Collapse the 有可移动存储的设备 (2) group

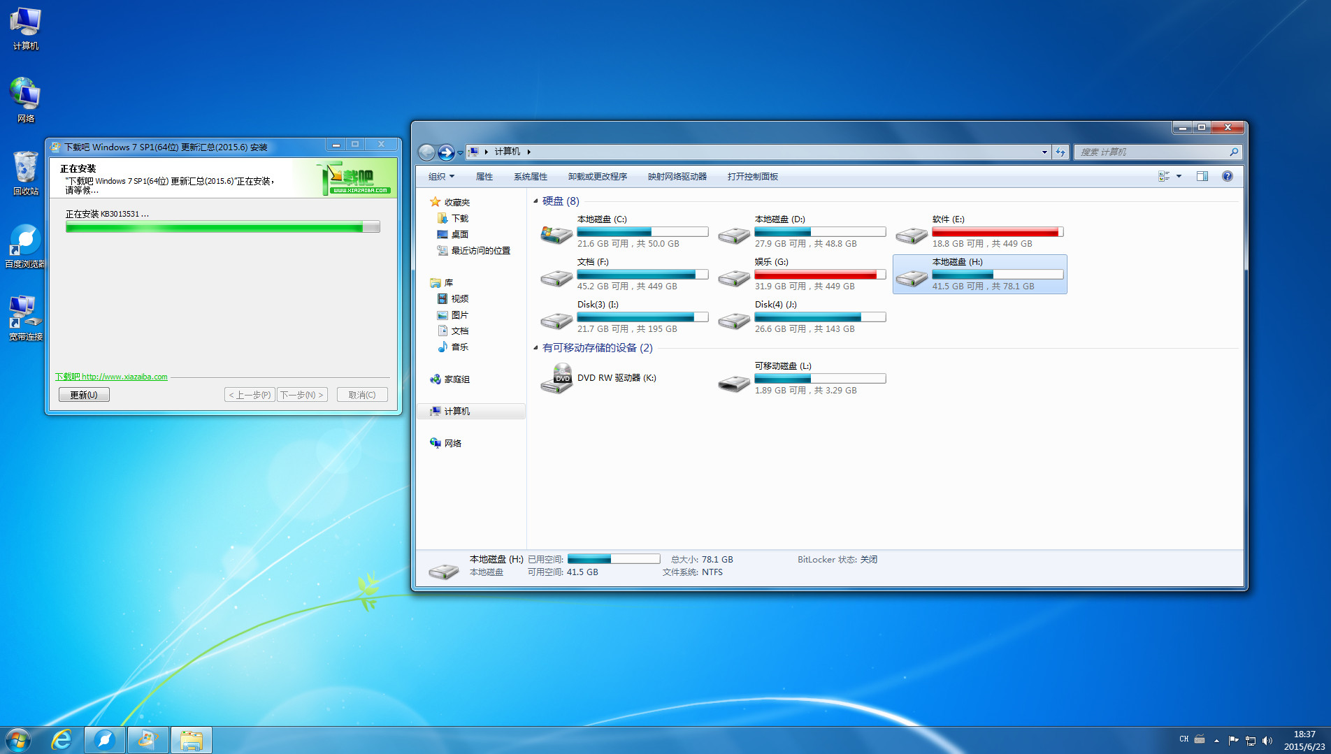click(535, 348)
